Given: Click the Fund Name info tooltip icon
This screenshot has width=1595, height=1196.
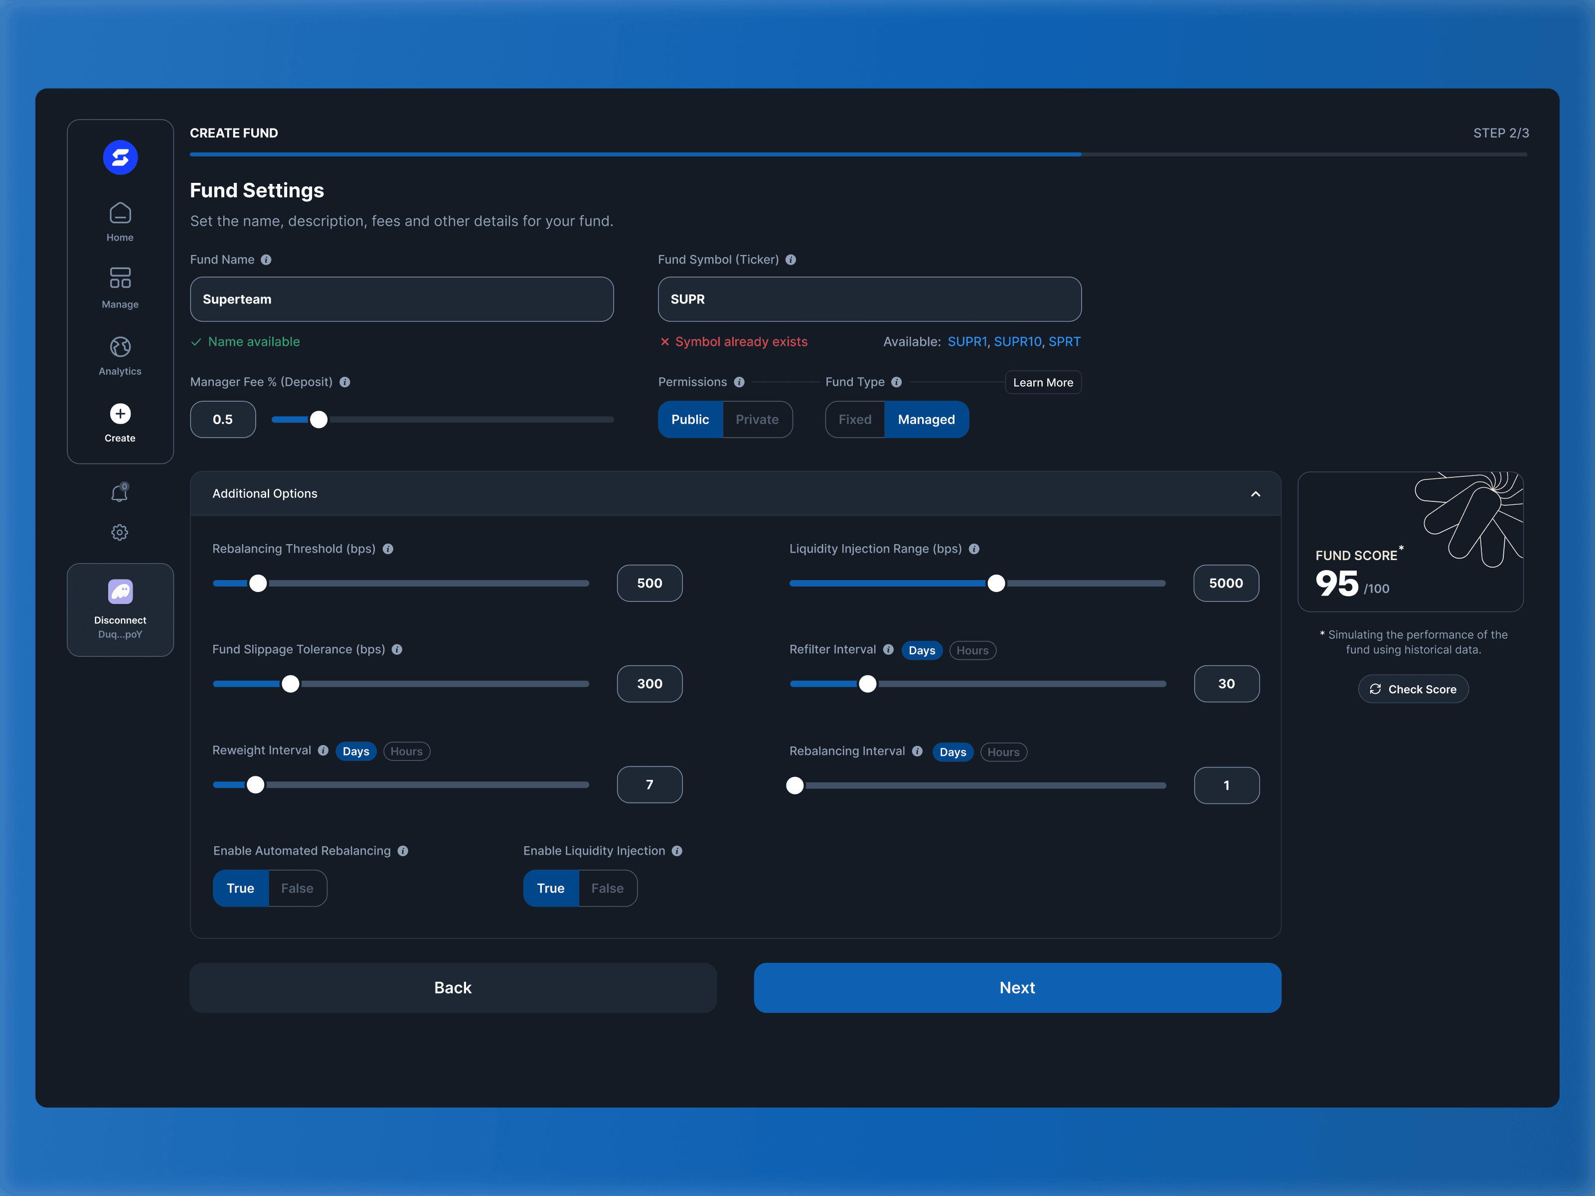Looking at the screenshot, I should point(266,260).
